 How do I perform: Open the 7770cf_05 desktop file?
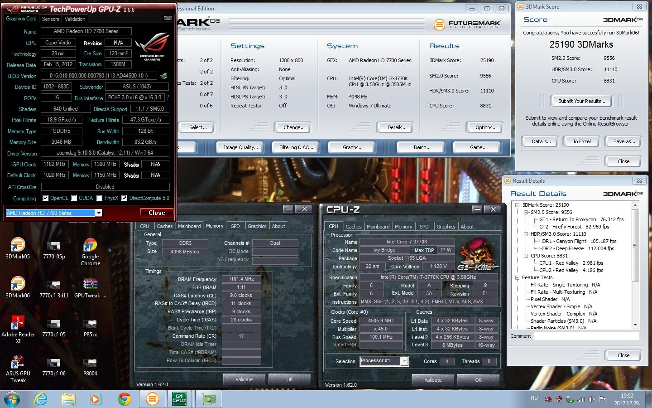click(x=54, y=327)
